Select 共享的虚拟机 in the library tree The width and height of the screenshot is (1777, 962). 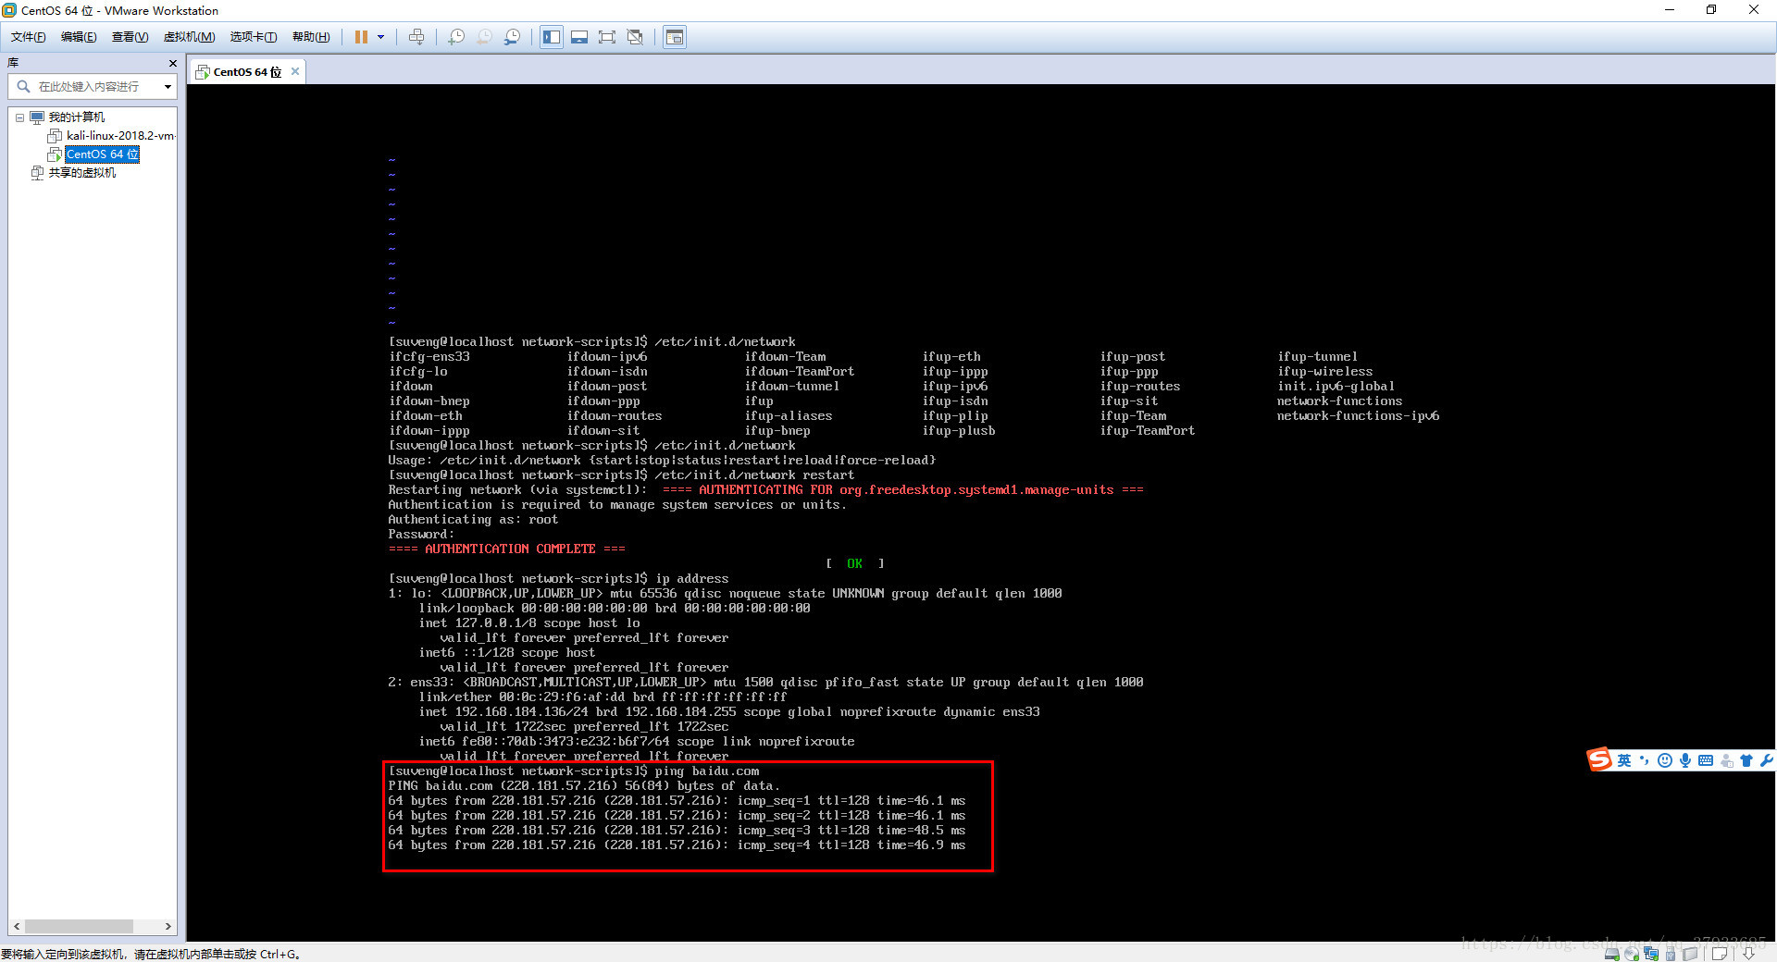pos(82,173)
